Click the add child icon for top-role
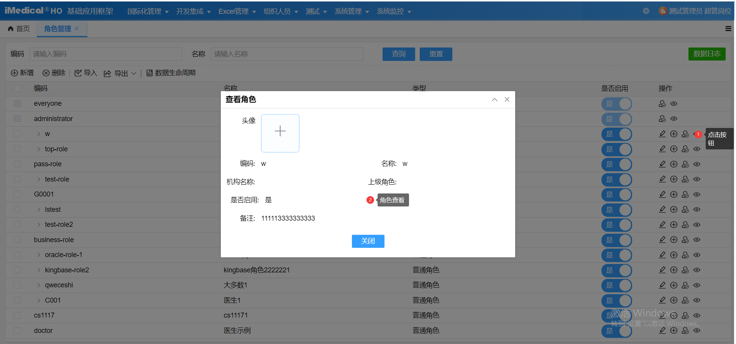 tap(674, 149)
